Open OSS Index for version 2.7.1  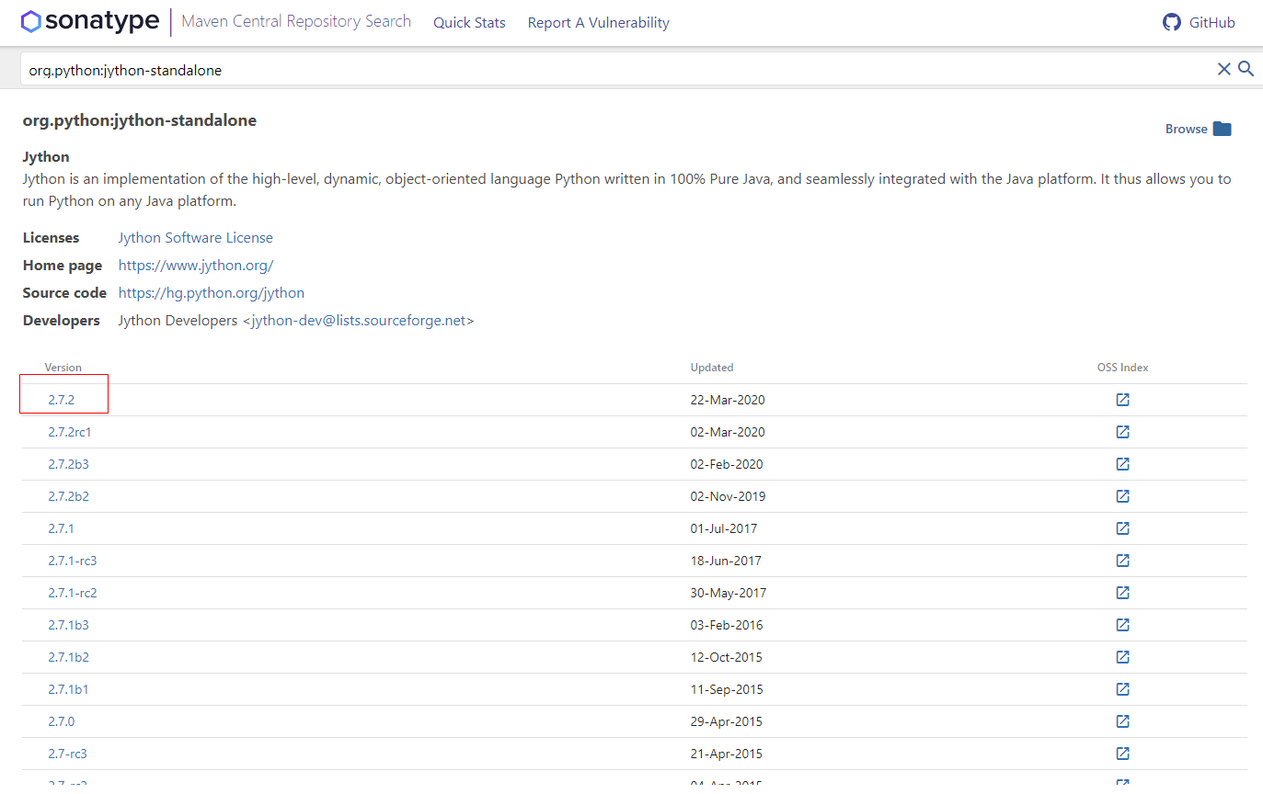pyautogui.click(x=1122, y=528)
